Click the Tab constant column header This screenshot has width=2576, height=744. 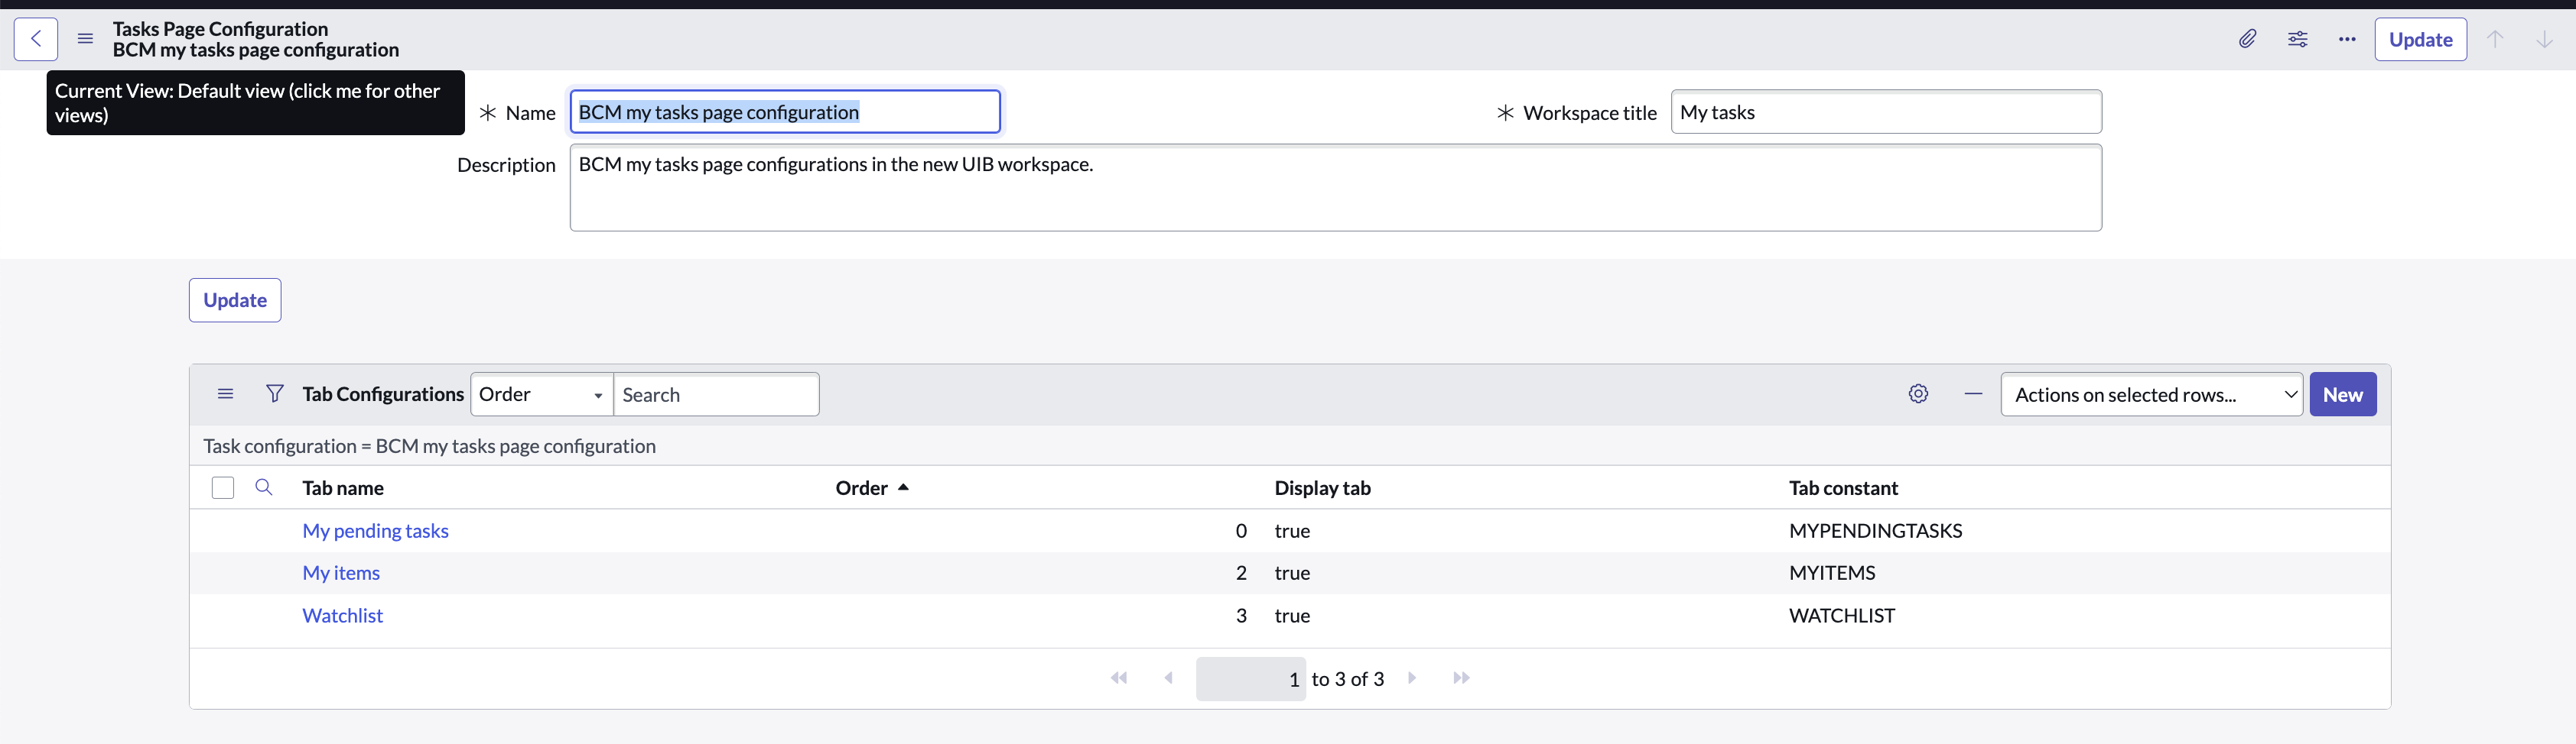click(1843, 487)
